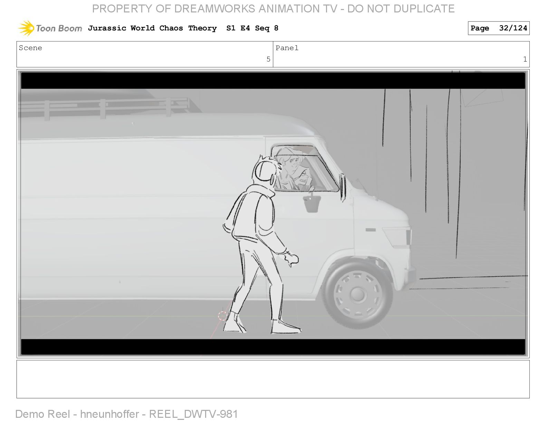Click the Toon Boom logo

coord(50,28)
